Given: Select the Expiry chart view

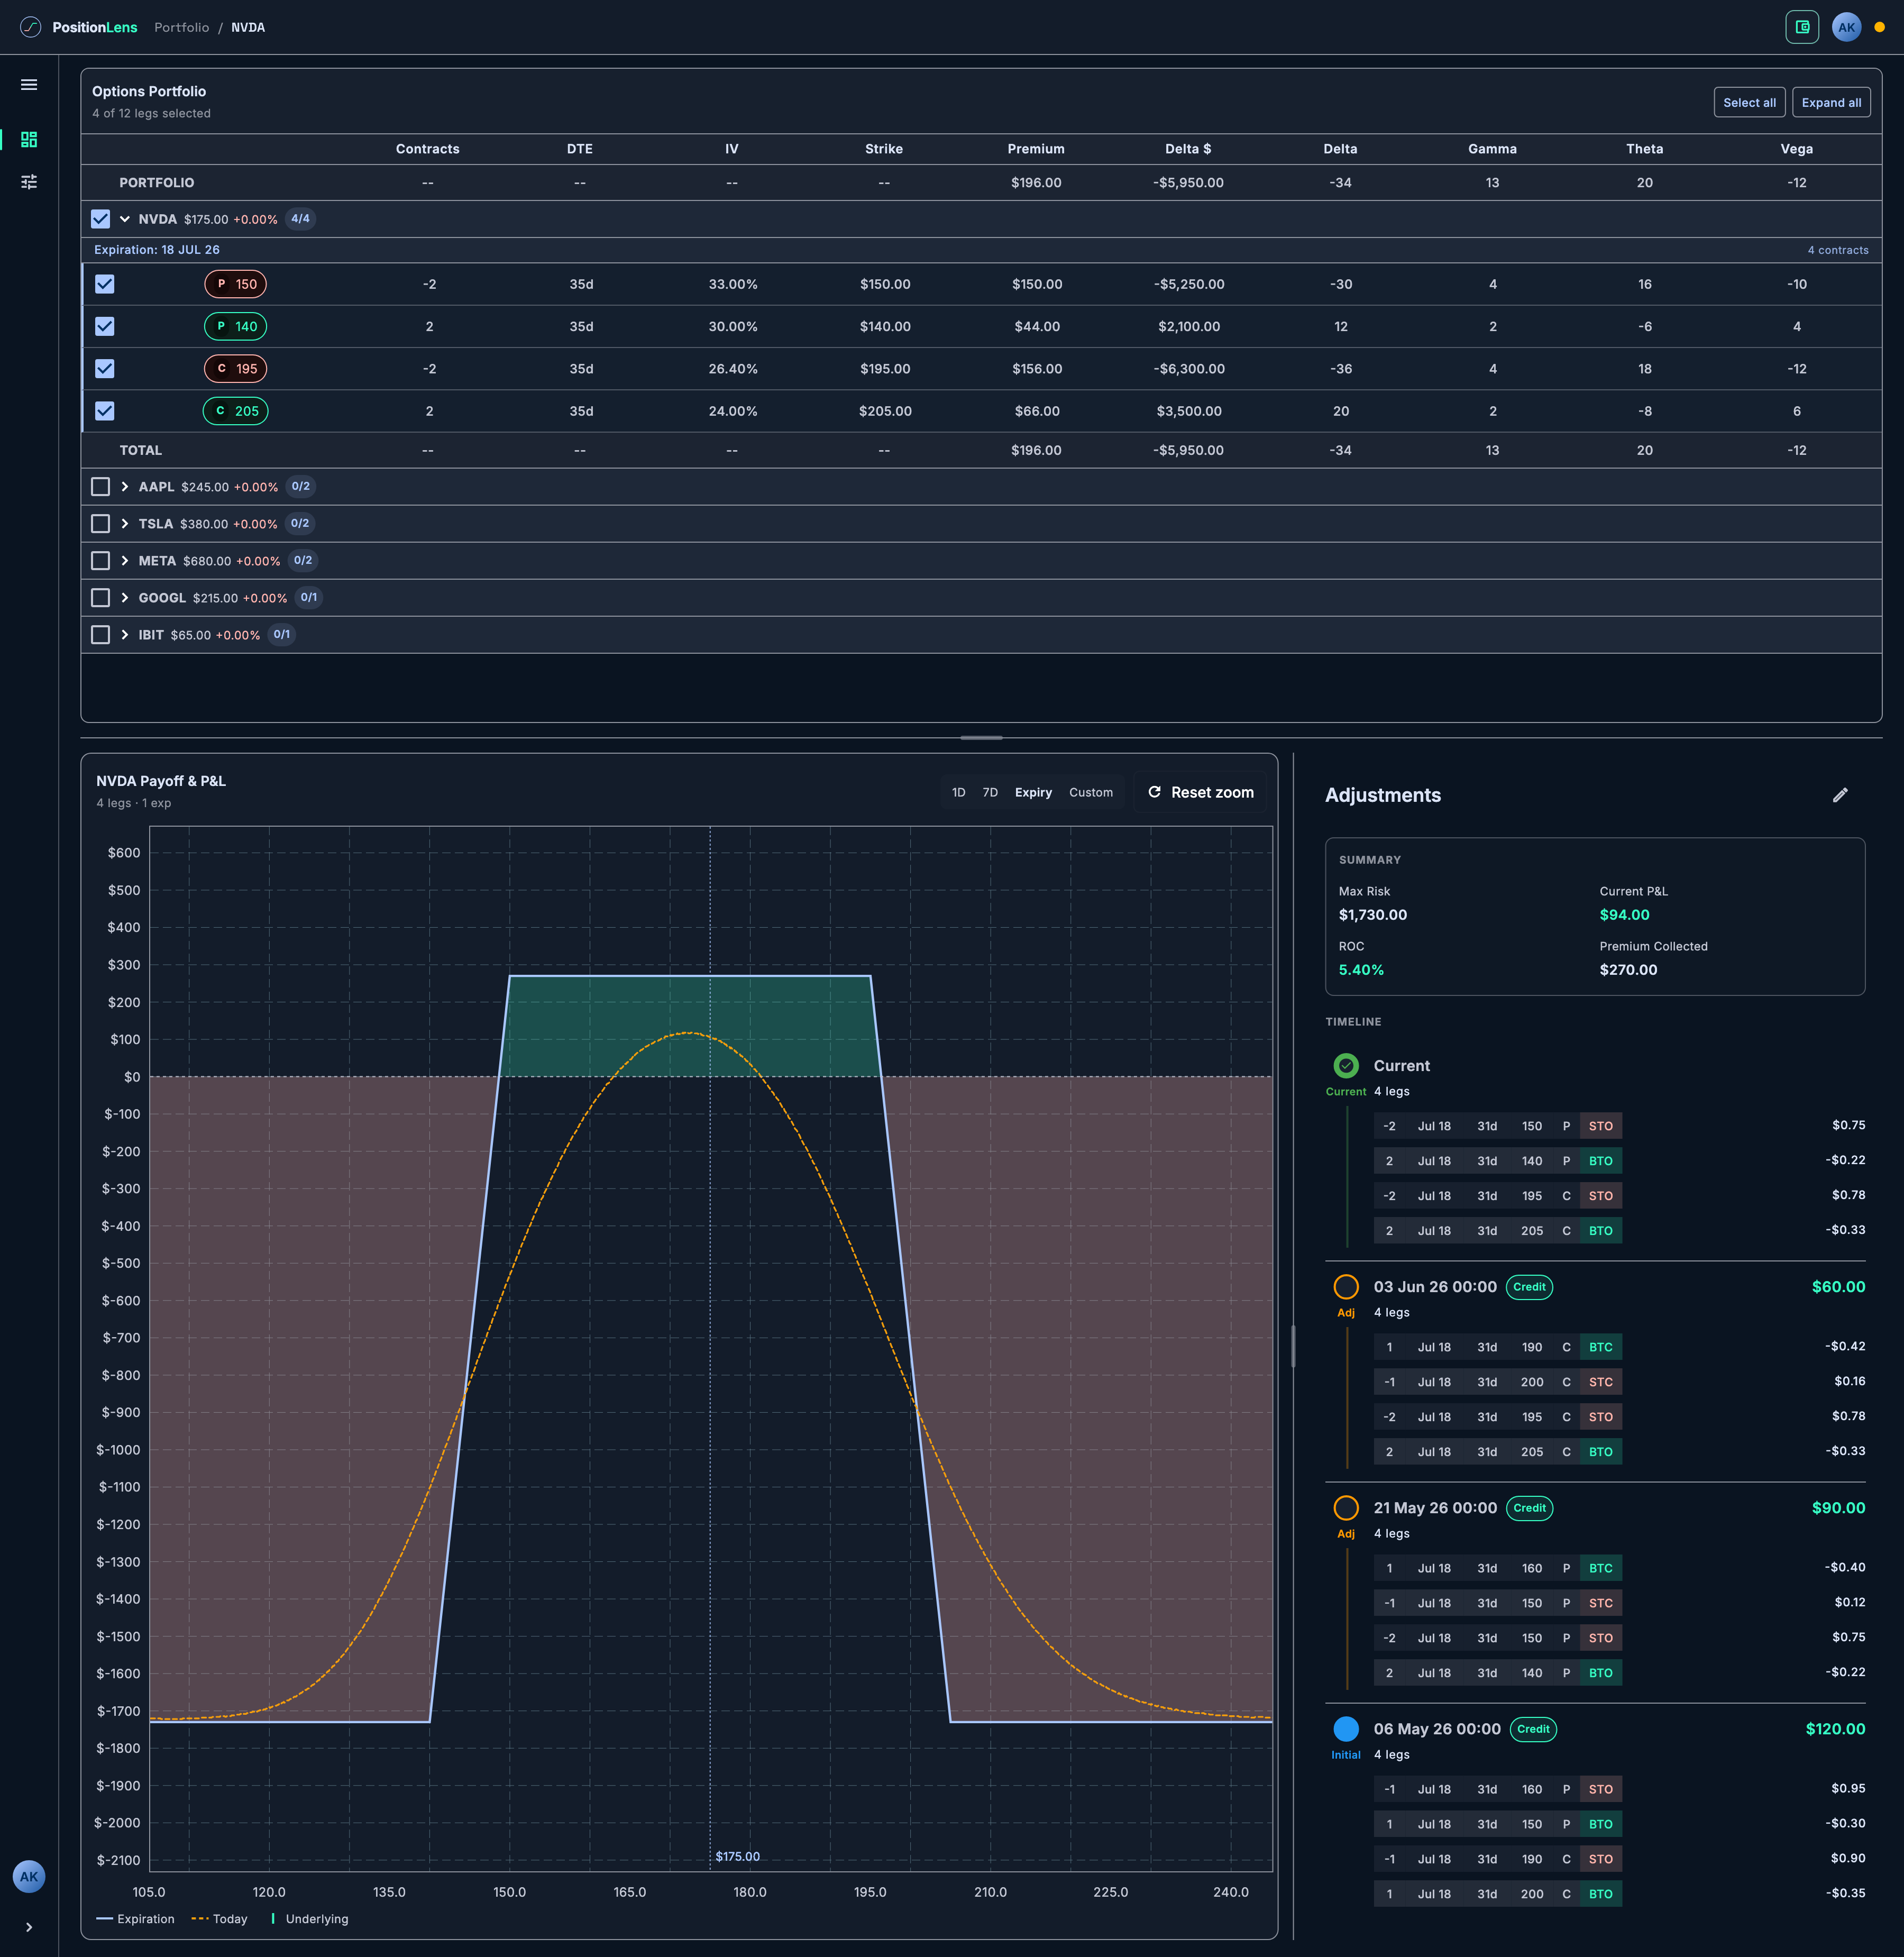Looking at the screenshot, I should pyautogui.click(x=1033, y=792).
